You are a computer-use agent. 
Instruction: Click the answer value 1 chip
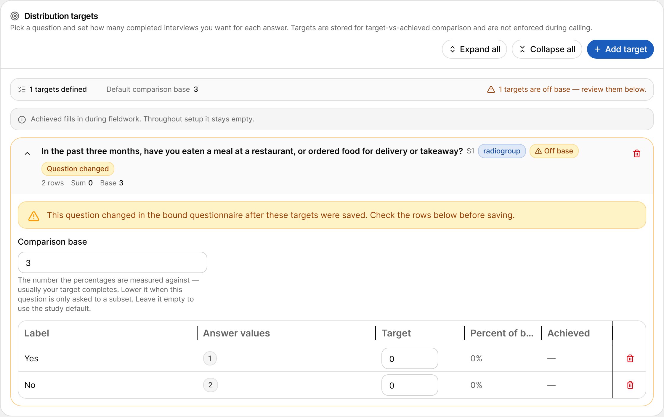click(210, 358)
